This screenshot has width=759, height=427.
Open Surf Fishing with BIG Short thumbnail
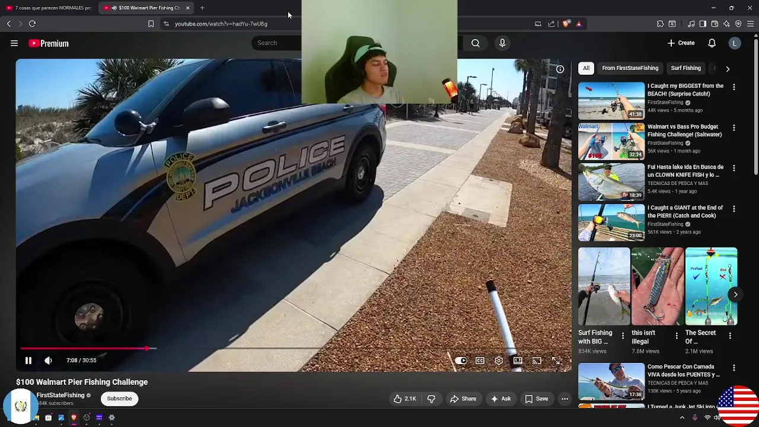604,286
